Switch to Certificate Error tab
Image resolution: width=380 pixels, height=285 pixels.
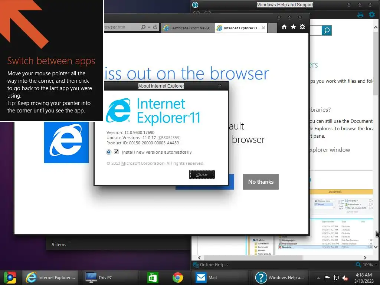[187, 28]
